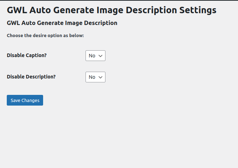Viewport: 238px width, 168px height.
Task: Click the word "GWL" in the page title
Action: click(x=17, y=10)
